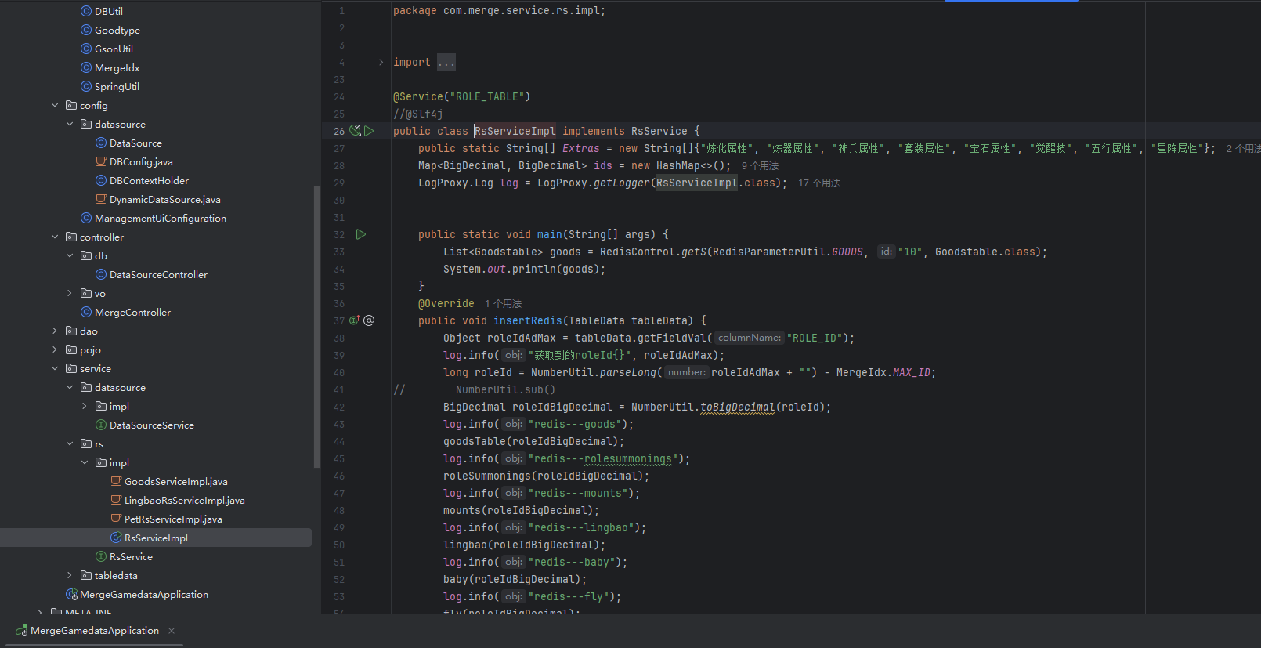Collapse the rs folder
This screenshot has height=648, width=1261.
pos(70,443)
